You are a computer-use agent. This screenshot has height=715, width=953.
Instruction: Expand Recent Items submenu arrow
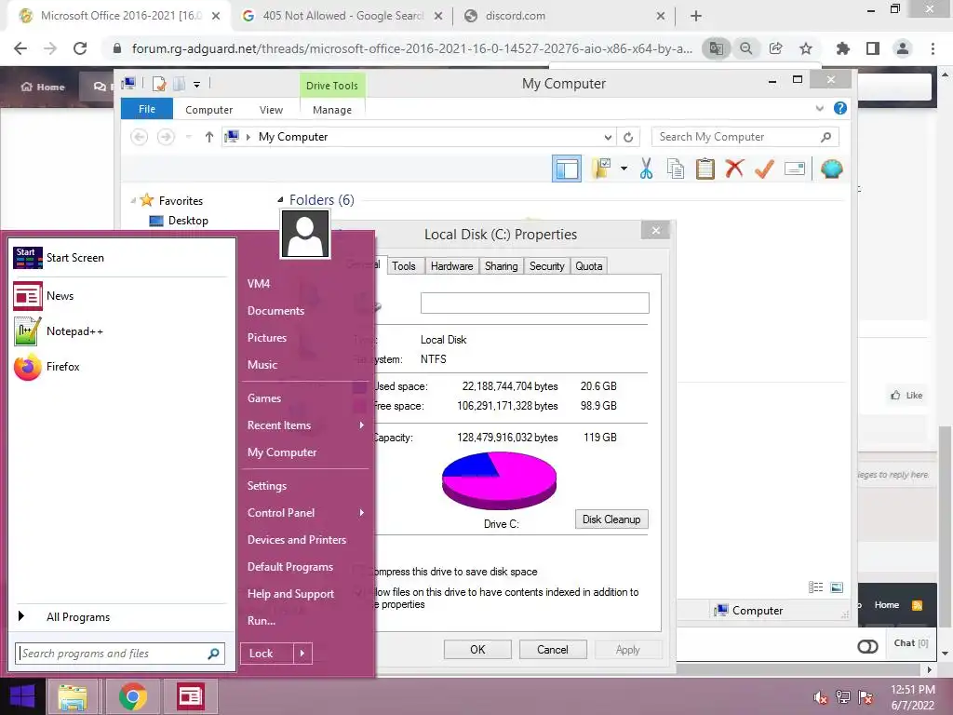[362, 425]
